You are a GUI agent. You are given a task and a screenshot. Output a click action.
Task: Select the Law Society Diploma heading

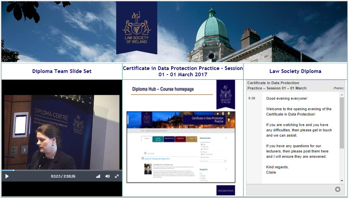click(x=295, y=71)
